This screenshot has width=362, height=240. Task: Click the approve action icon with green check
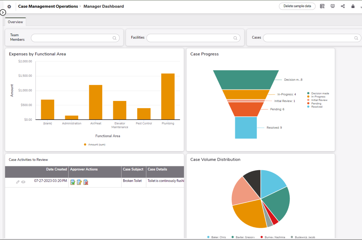click(x=73, y=182)
